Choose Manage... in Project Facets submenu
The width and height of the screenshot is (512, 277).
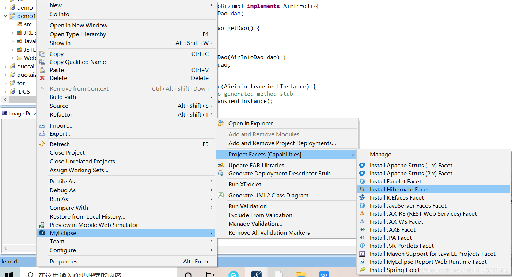point(434,154)
